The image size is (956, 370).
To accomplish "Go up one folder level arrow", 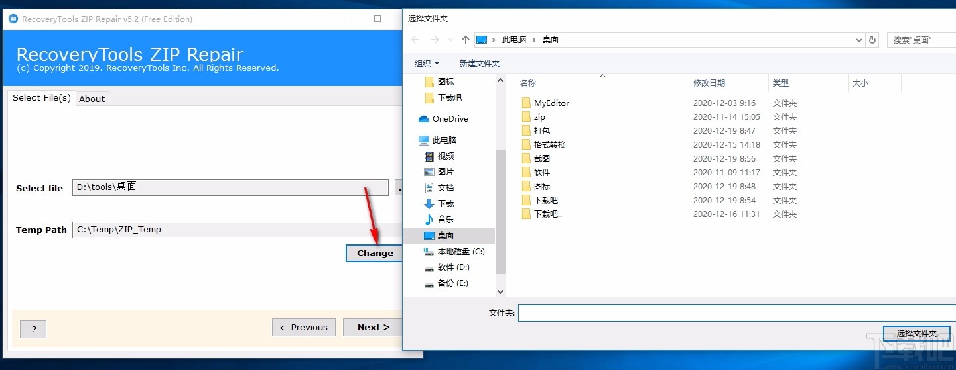I will (x=466, y=40).
